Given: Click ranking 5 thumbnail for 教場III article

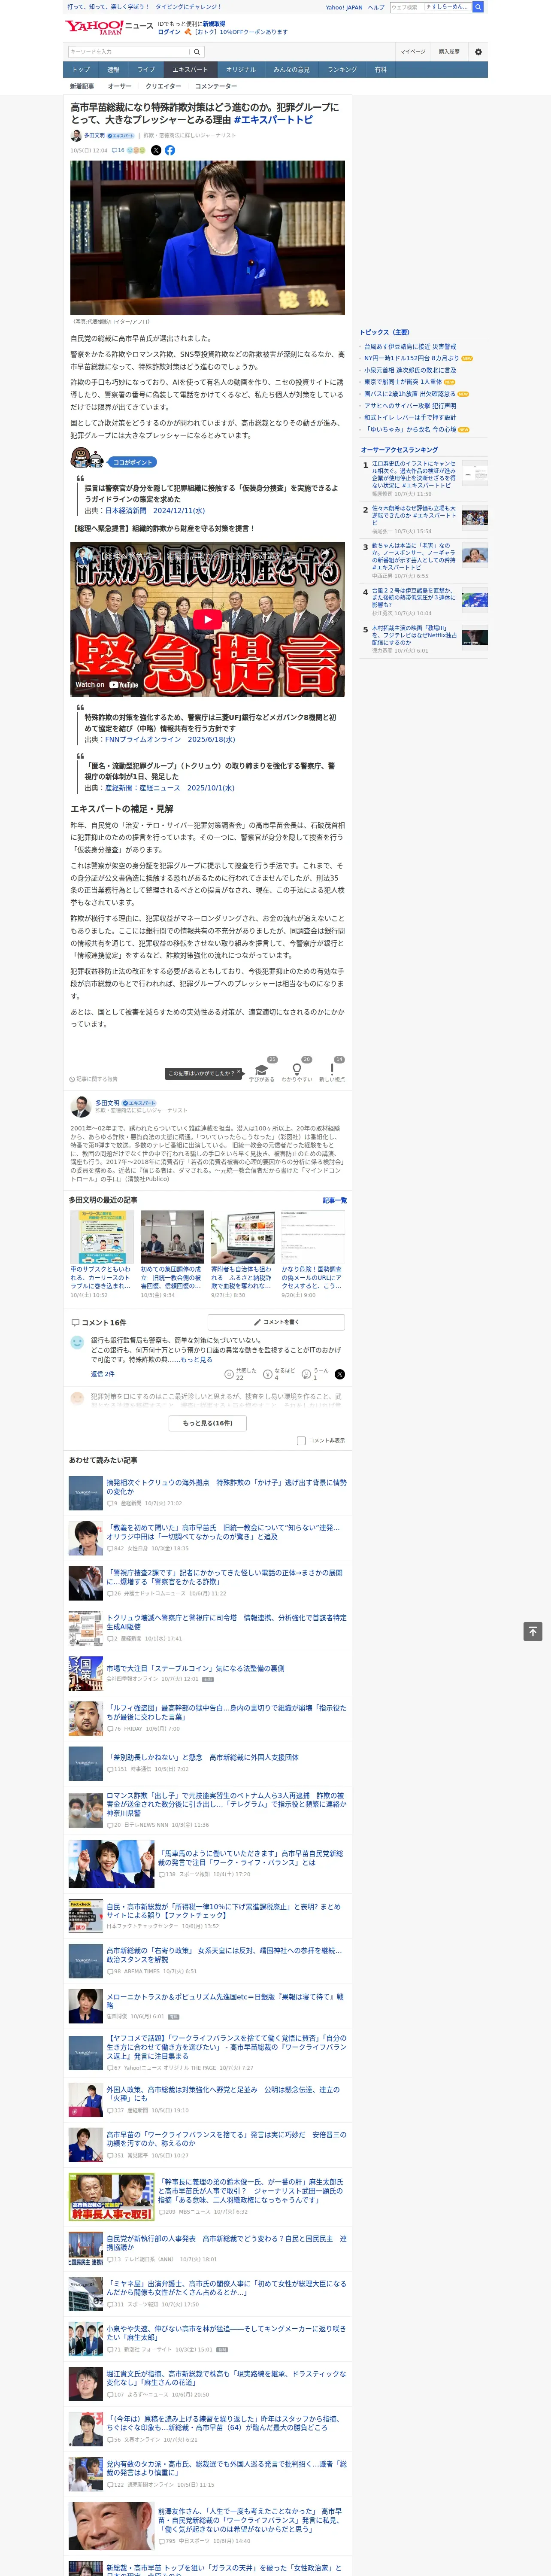Looking at the screenshot, I should (475, 637).
